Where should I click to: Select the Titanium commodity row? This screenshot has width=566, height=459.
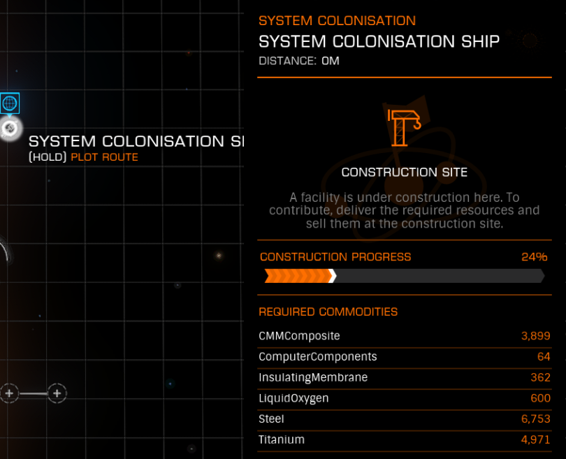(404, 440)
